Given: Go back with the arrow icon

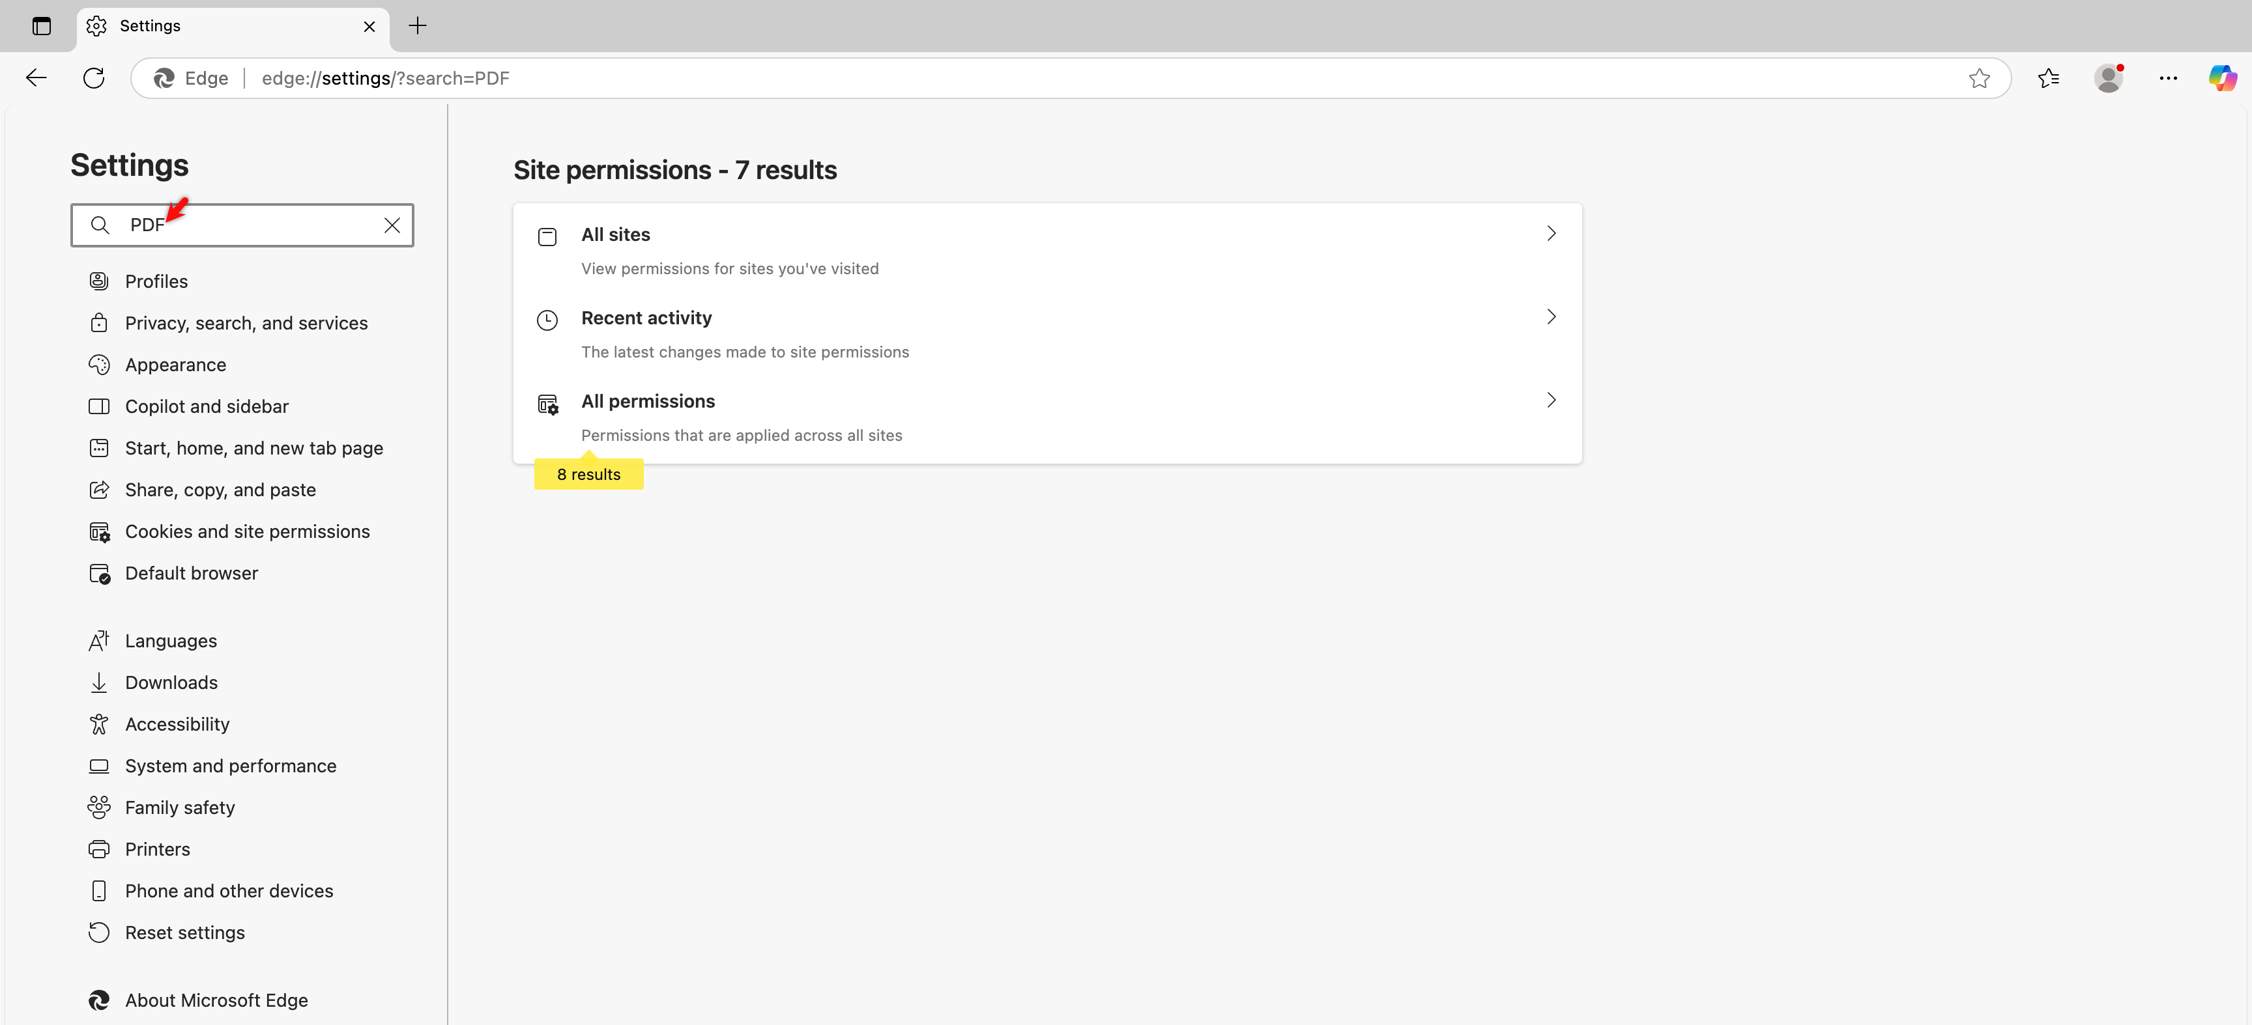Looking at the screenshot, I should [36, 77].
